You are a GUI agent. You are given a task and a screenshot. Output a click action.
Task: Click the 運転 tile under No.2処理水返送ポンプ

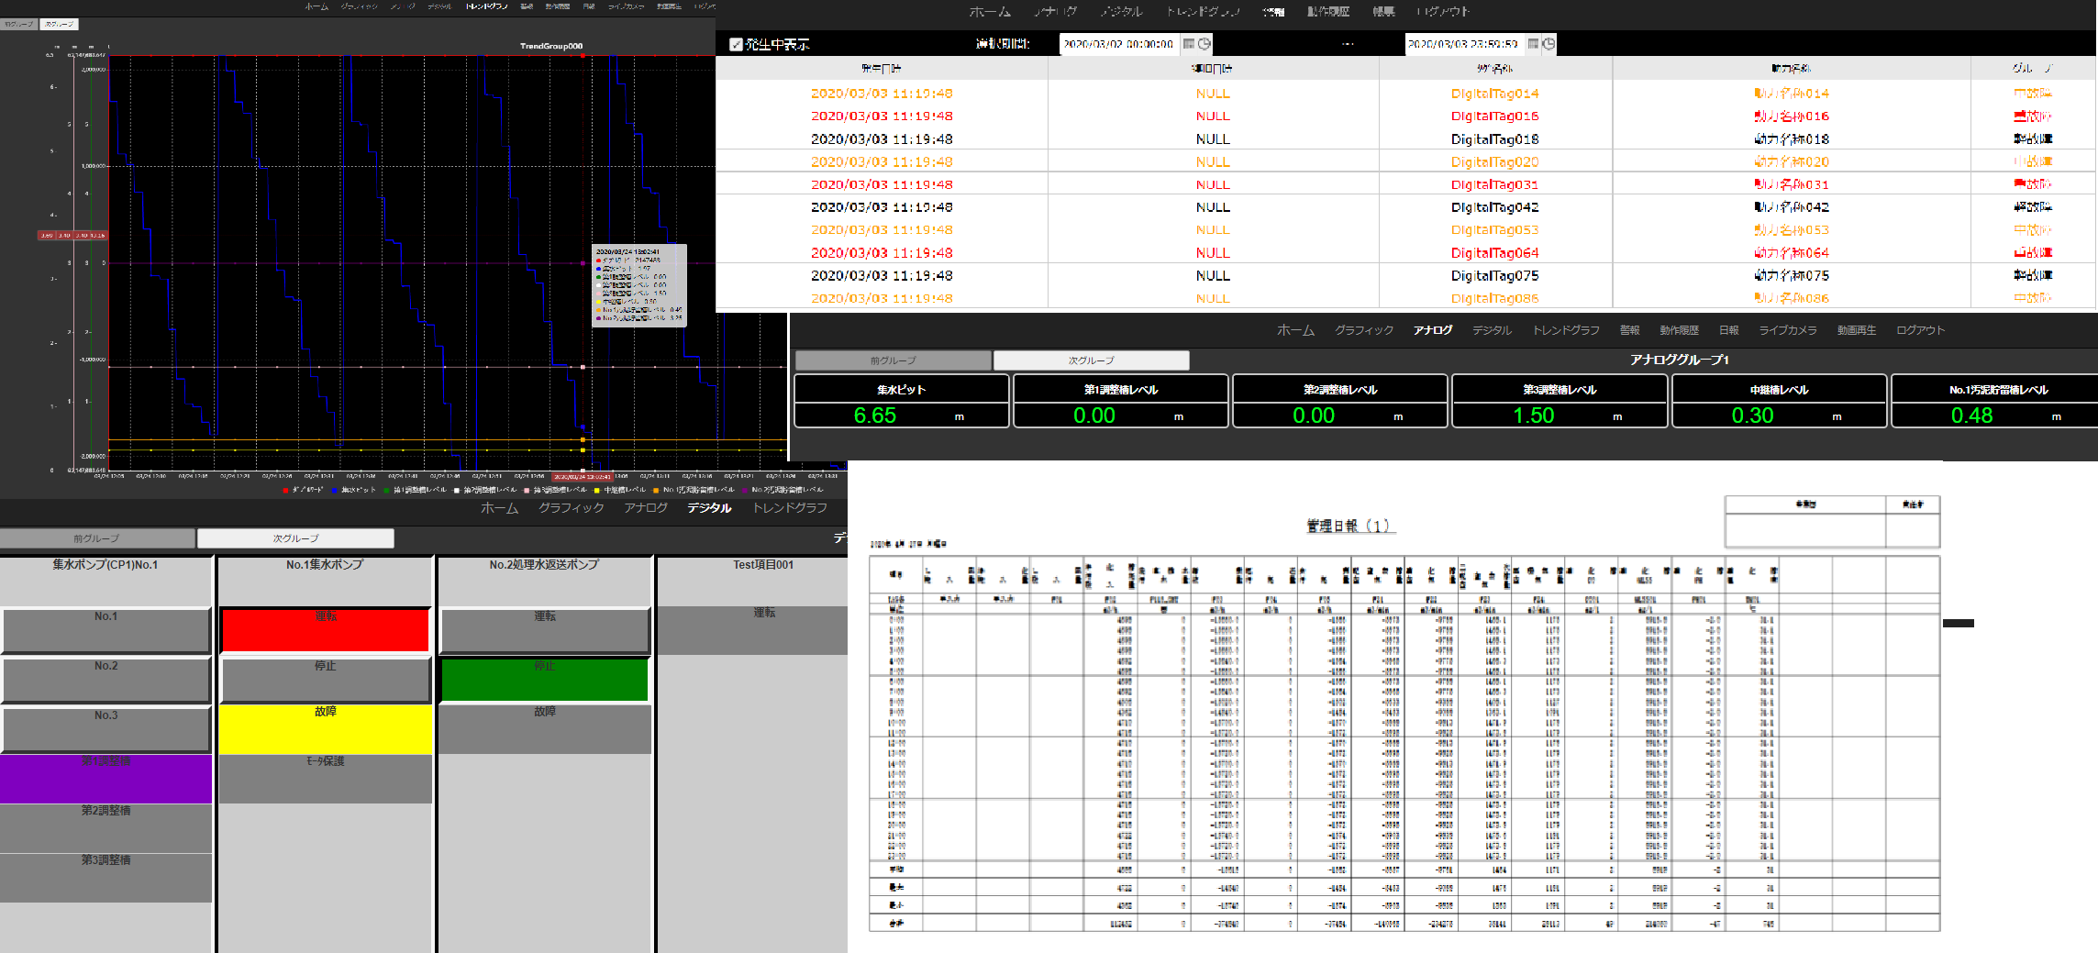coord(544,630)
